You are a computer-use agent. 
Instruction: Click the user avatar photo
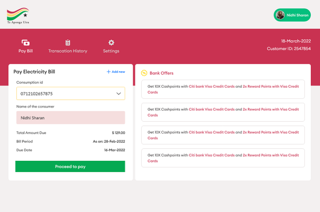(x=280, y=15)
